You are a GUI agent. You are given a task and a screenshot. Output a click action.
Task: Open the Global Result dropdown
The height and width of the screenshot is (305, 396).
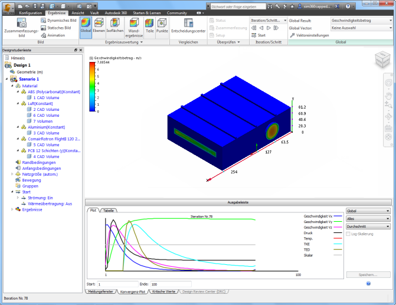(361, 21)
